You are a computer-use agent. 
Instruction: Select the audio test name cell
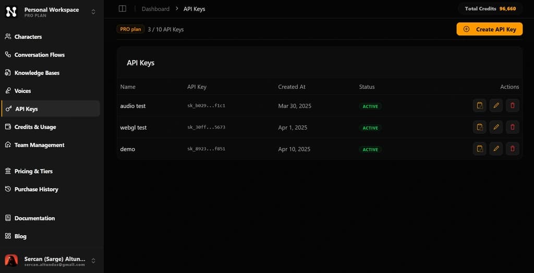pyautogui.click(x=133, y=106)
